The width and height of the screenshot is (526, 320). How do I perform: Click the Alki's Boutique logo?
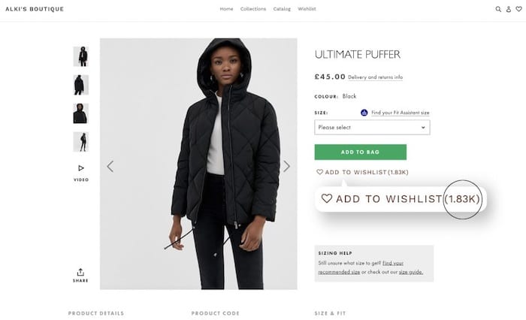(x=35, y=9)
